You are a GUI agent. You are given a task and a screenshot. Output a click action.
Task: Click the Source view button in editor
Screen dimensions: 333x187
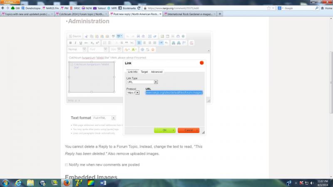75,36
